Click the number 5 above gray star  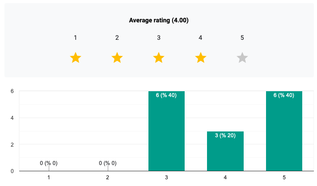(x=242, y=38)
